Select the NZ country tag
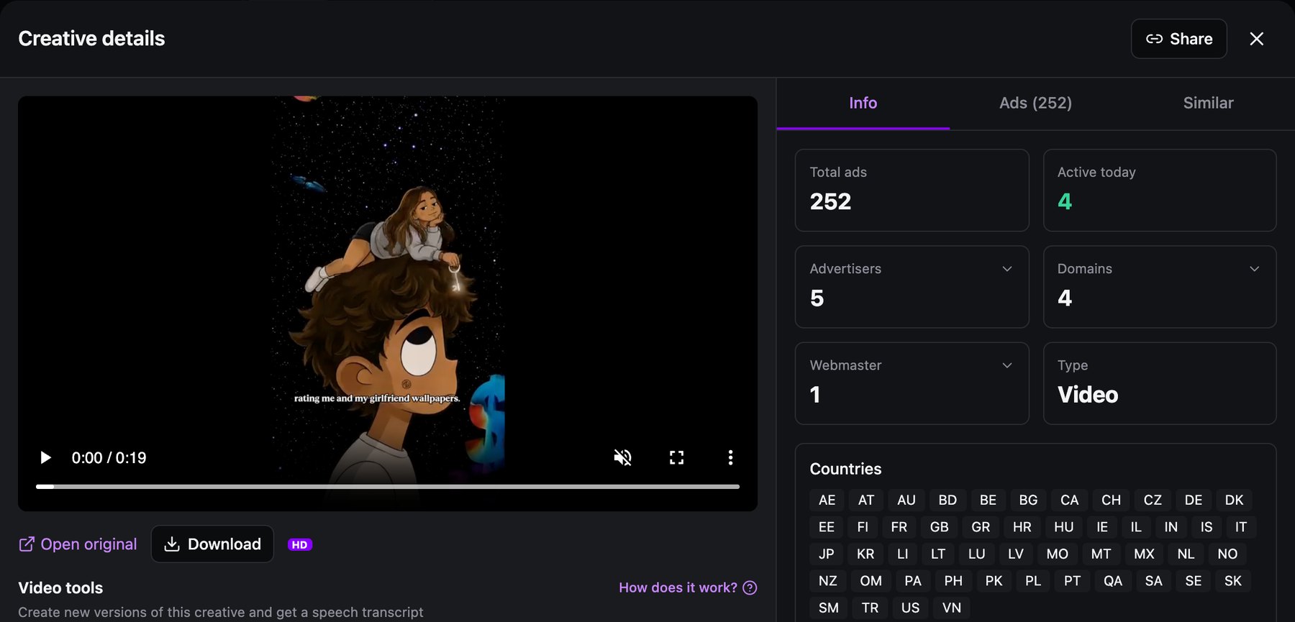 [828, 581]
